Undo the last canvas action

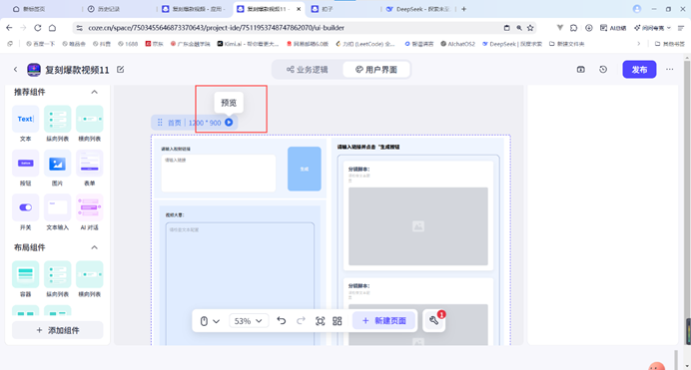282,321
